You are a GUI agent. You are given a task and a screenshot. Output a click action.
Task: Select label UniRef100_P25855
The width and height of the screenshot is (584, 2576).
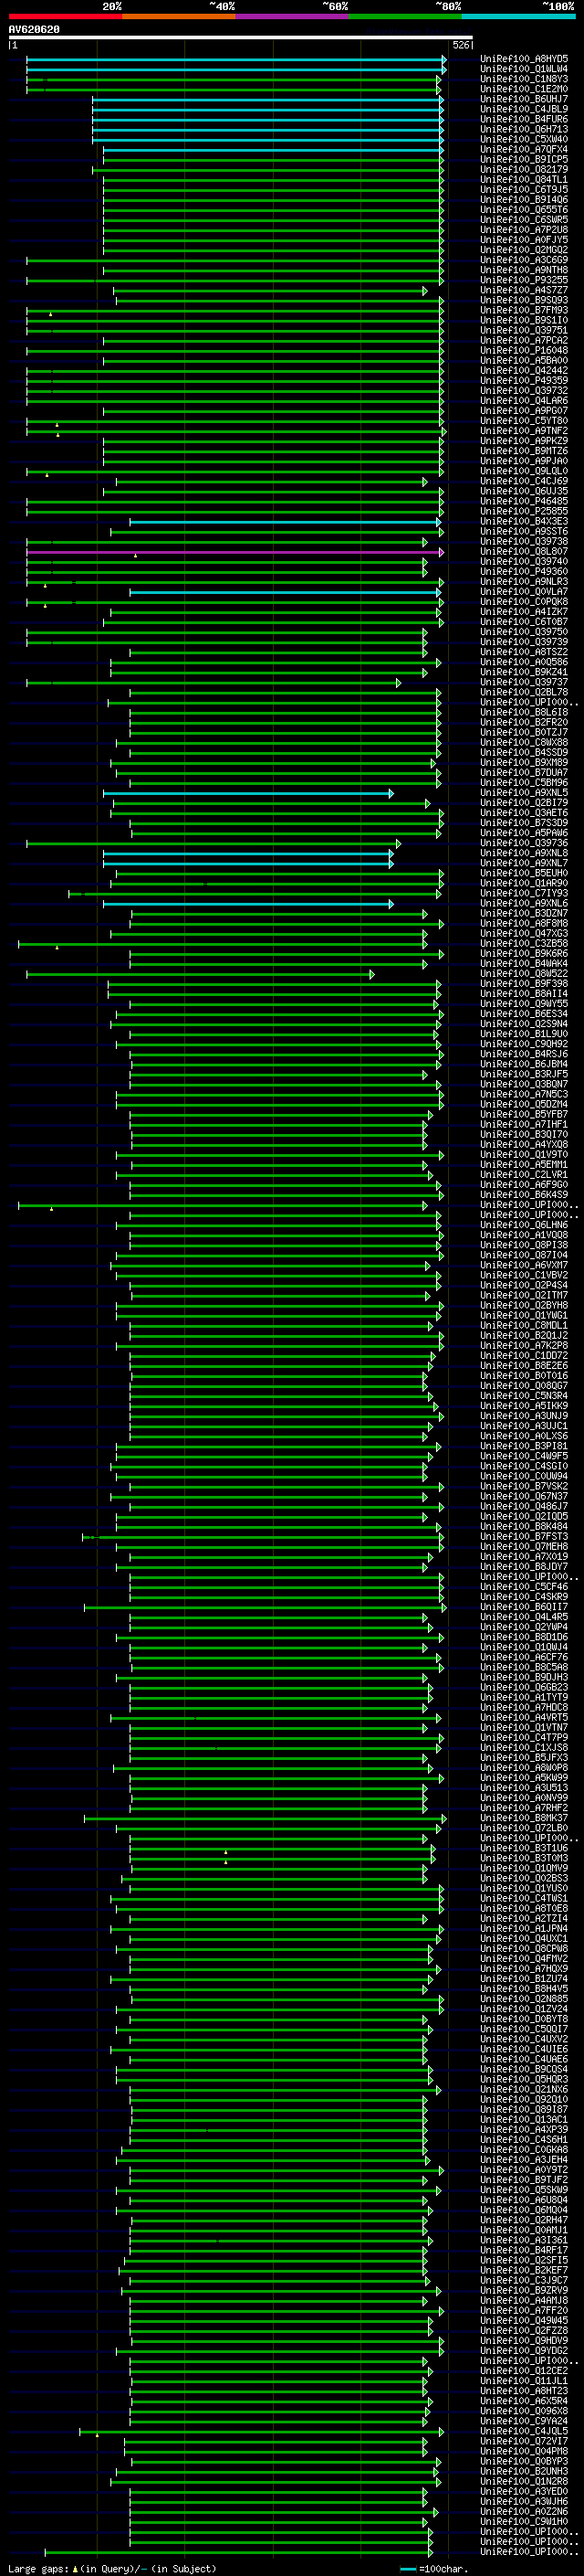click(x=524, y=511)
